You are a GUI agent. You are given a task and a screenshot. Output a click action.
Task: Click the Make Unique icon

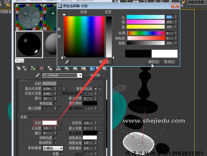click(58, 68)
